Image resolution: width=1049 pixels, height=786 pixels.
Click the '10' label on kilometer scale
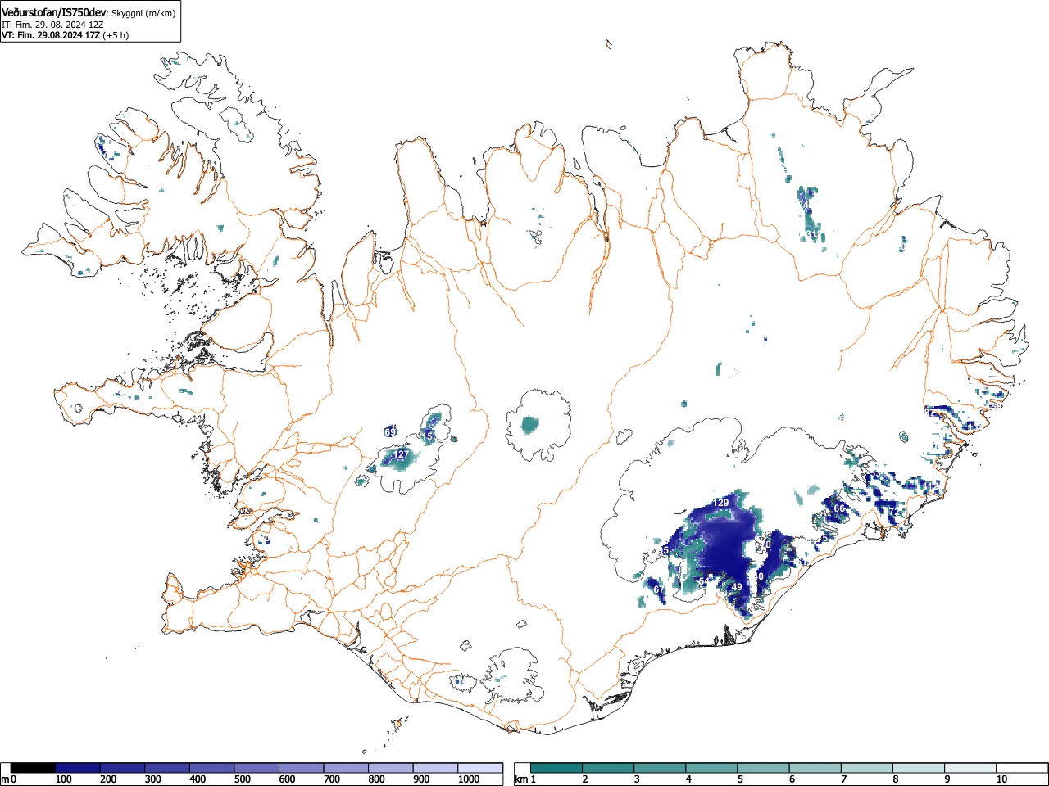pyautogui.click(x=1001, y=779)
